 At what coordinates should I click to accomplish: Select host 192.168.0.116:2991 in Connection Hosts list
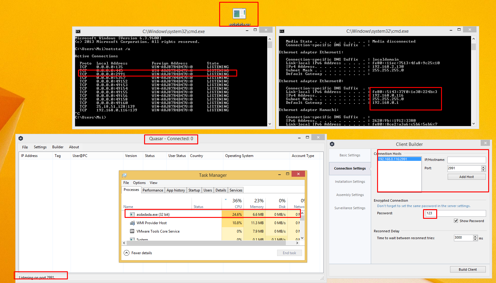[x=399, y=159]
